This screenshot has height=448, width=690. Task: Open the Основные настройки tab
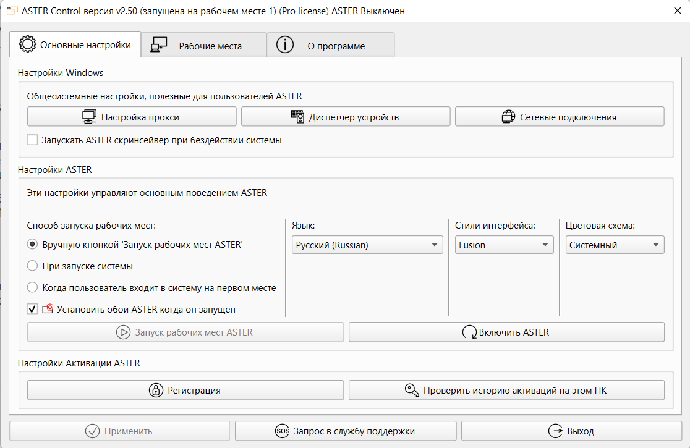(75, 45)
